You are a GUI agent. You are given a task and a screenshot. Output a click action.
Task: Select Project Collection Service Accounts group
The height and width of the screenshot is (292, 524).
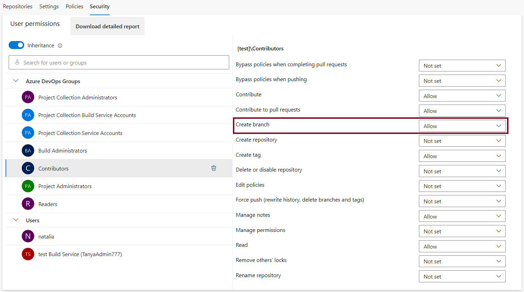pos(80,133)
